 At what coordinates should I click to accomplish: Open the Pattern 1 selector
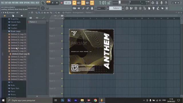click(x=116, y=8)
